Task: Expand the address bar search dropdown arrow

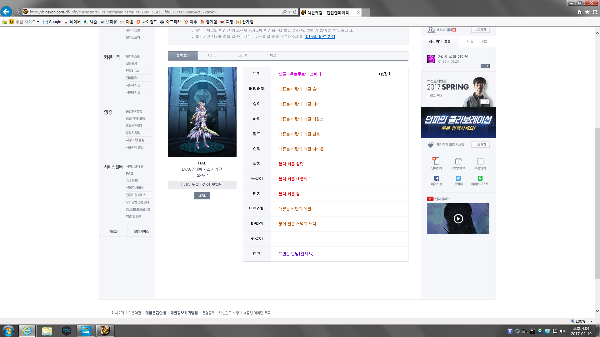Action: (289, 12)
